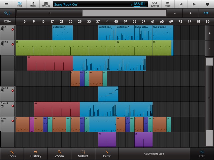Open the Manage panel
Image resolution: width=214 pixels, height=160 pixels.
(x=46, y=4)
